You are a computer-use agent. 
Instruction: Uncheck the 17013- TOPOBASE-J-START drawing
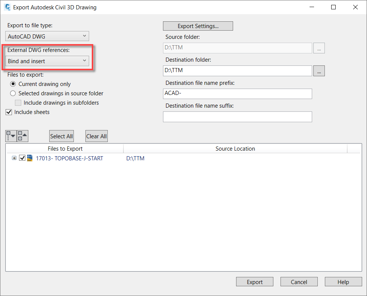pos(22,158)
